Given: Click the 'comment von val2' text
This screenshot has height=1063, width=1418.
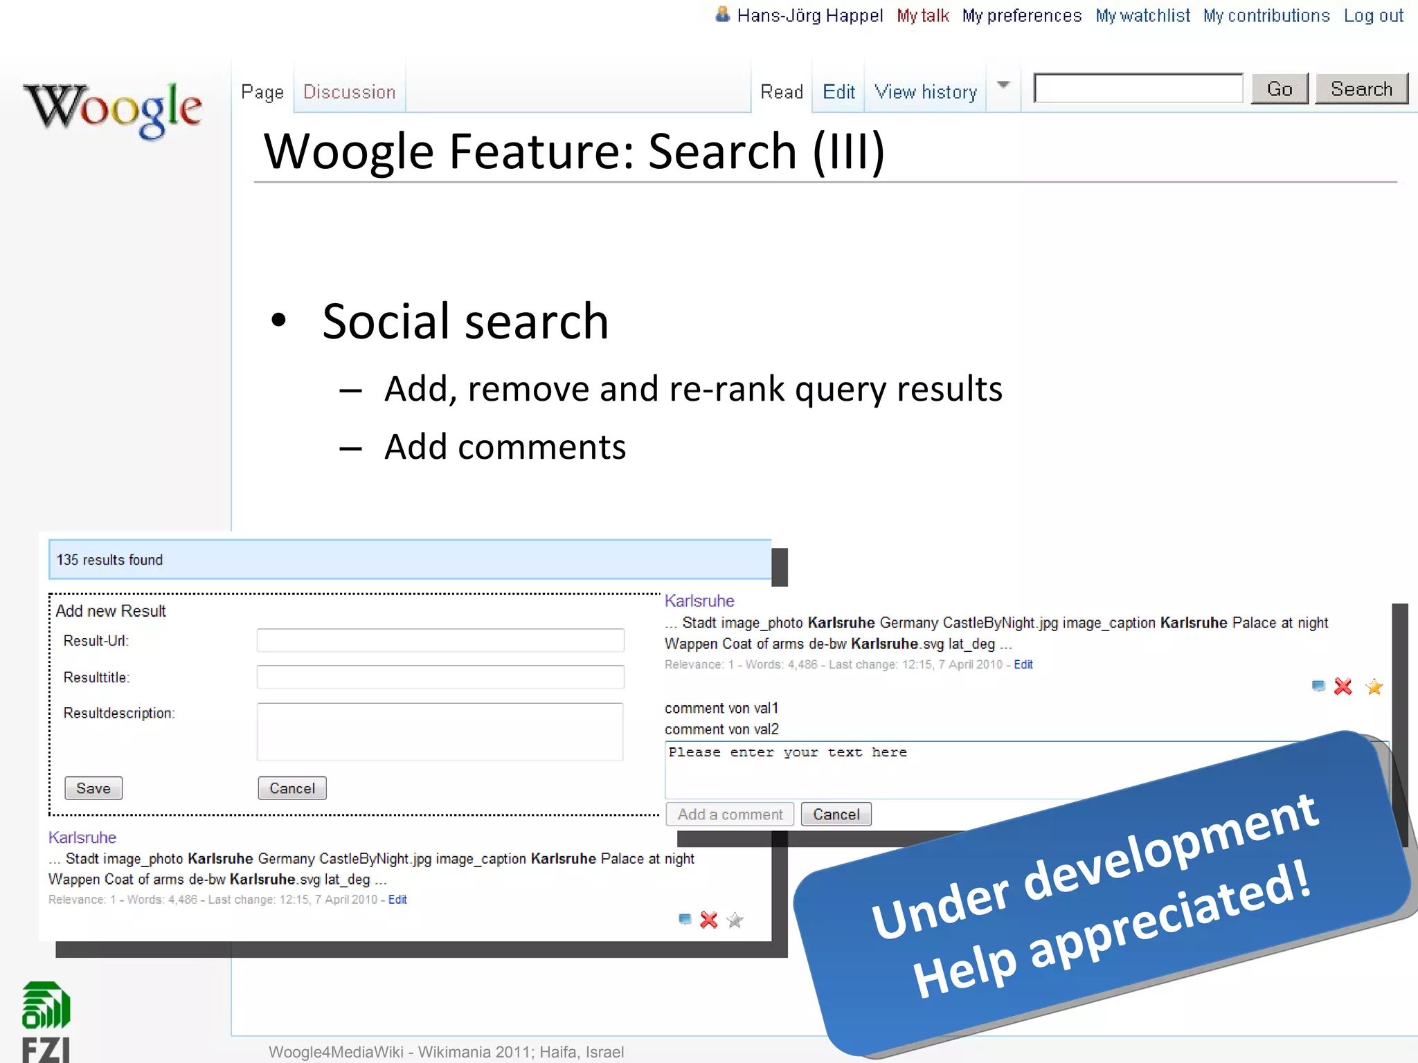Looking at the screenshot, I should pyautogui.click(x=721, y=729).
